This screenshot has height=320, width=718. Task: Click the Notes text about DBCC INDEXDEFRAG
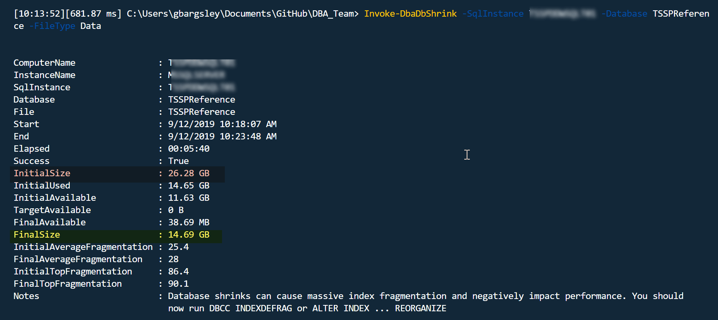click(426, 302)
